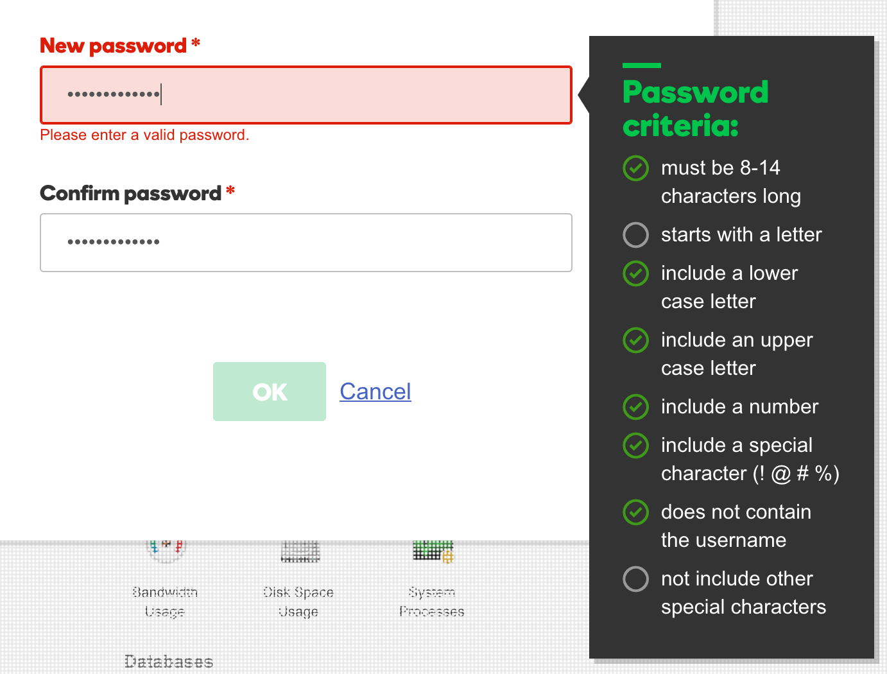Image resolution: width=887 pixels, height=674 pixels.
Task: Click the checkmark beside "include a number"
Action: (635, 407)
